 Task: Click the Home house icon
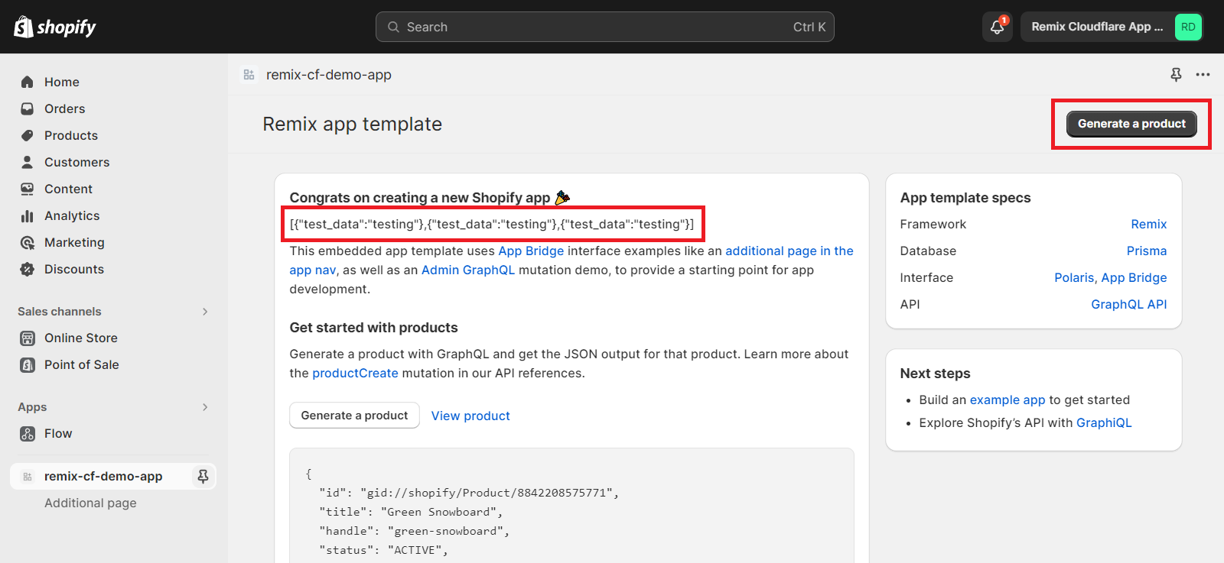[x=28, y=82]
